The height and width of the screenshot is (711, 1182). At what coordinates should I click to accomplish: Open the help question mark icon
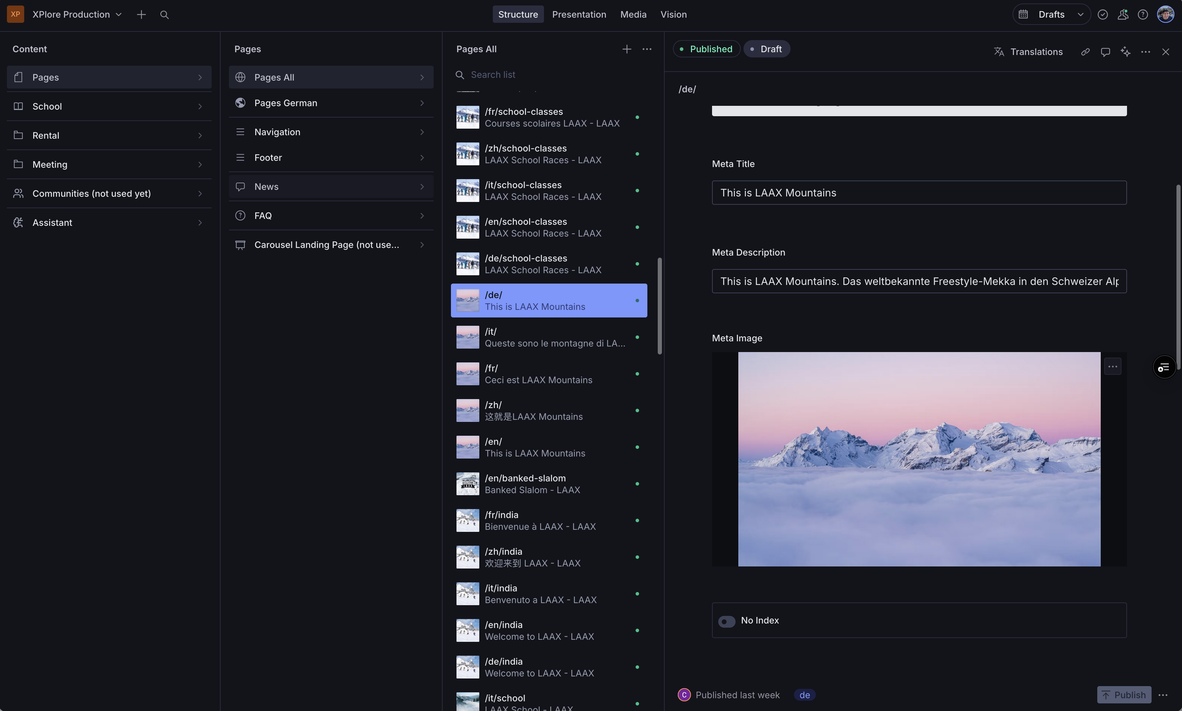[1143, 15]
